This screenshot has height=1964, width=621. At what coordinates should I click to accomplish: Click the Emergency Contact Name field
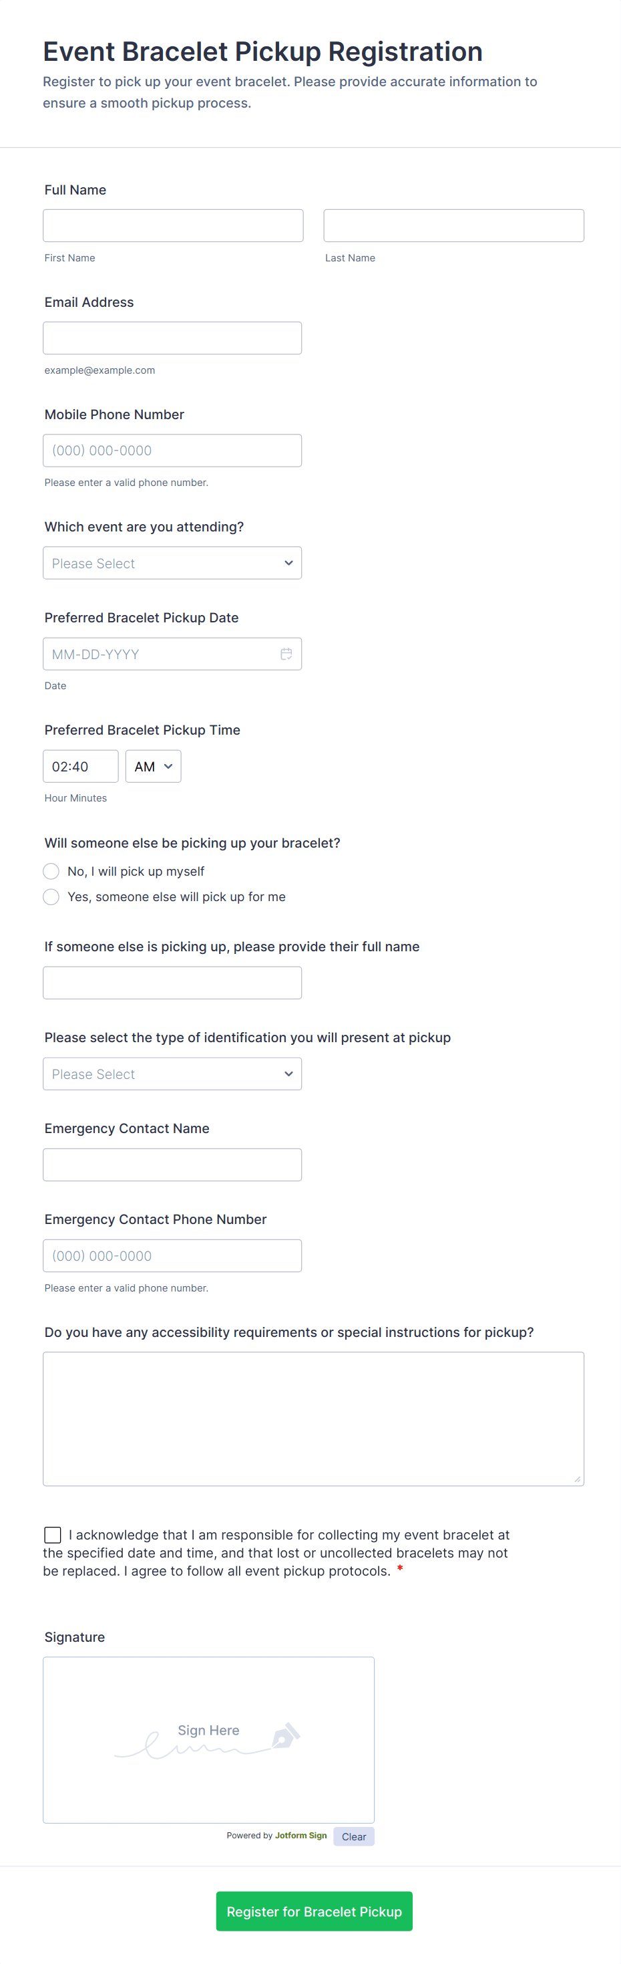coord(172,1164)
